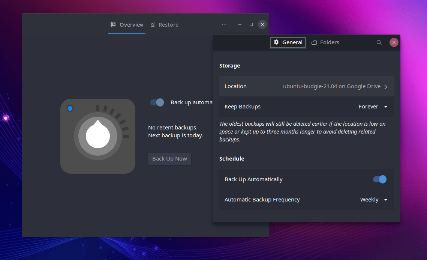Screen dimensions: 427x260
Task: Expand the Location row chevron
Action: coord(386,86)
